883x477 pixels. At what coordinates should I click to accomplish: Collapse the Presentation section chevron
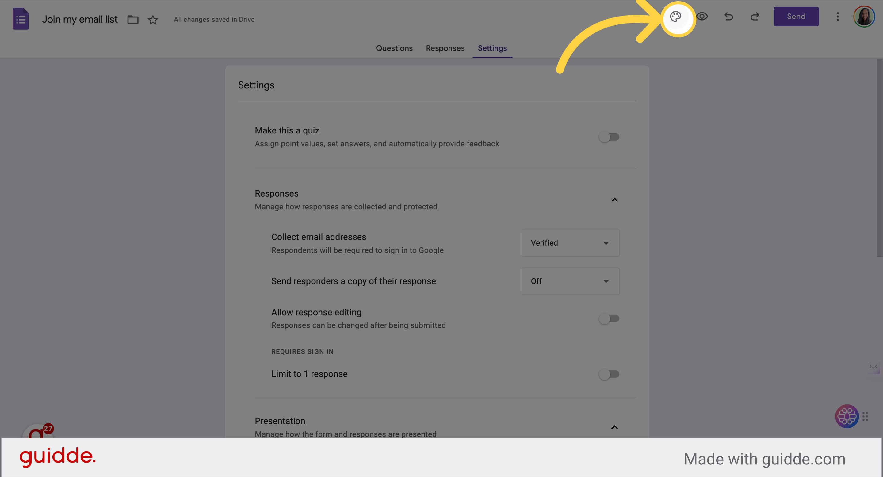pyautogui.click(x=614, y=427)
